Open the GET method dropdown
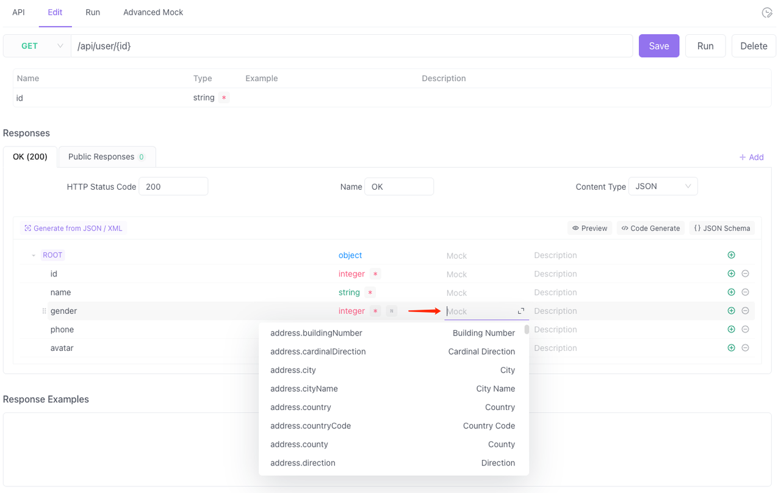This screenshot has width=781, height=493. click(x=37, y=46)
